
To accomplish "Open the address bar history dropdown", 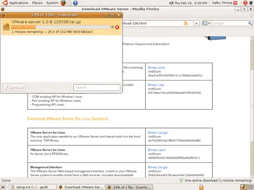I will tap(196, 23).
